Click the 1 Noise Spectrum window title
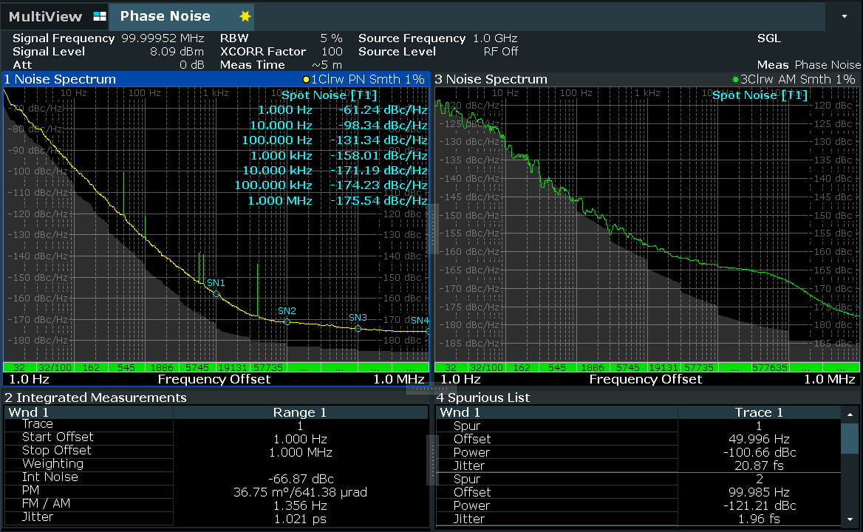Image resolution: width=863 pixels, height=532 pixels. click(60, 79)
